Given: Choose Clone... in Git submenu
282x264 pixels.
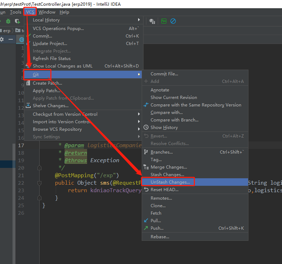Looking at the screenshot, I should click(195, 206).
